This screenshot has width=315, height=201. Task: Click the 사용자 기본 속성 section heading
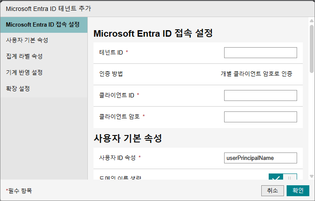(128, 138)
